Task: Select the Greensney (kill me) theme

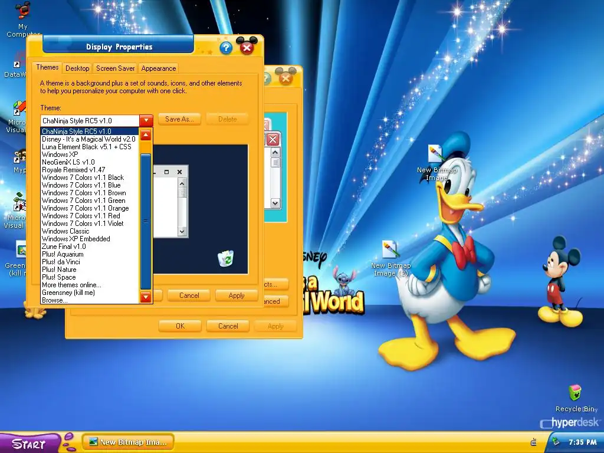Action: (x=90, y=293)
